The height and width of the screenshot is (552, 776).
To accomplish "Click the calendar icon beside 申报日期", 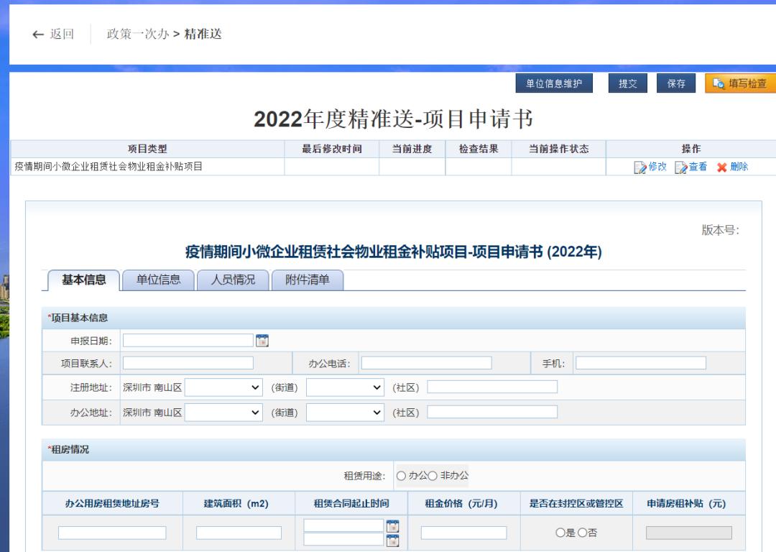I will [x=262, y=341].
